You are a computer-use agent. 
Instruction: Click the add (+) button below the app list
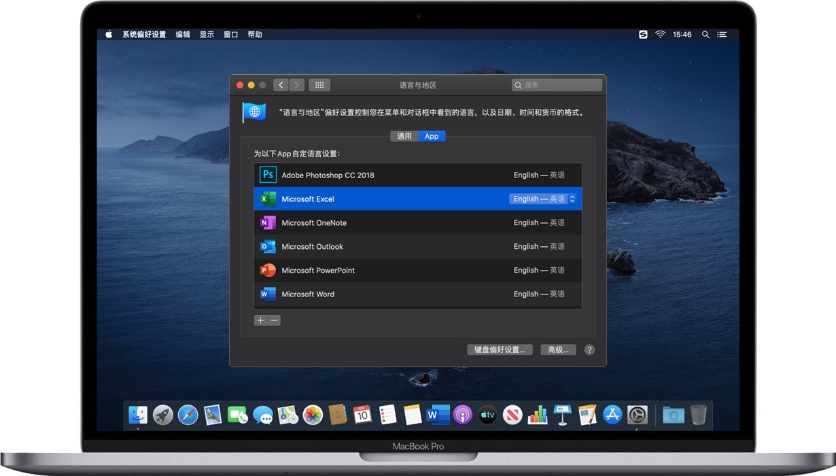pos(260,320)
